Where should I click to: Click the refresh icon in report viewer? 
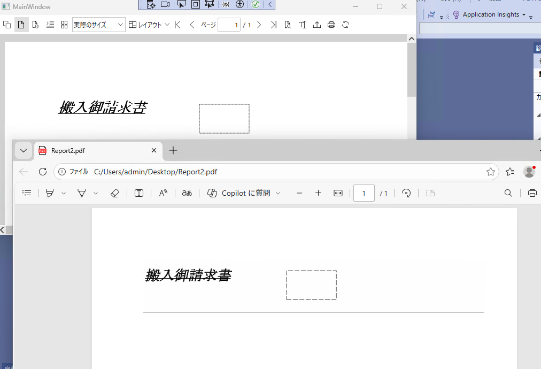pos(346,25)
